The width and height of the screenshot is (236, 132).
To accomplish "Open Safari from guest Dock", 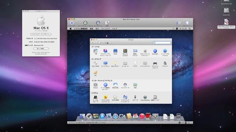I will click(x=115, y=116).
